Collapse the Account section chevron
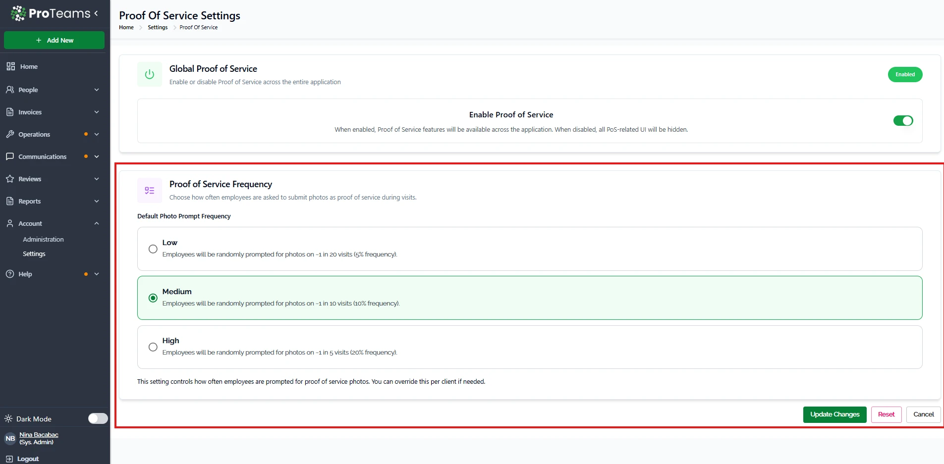 97,223
